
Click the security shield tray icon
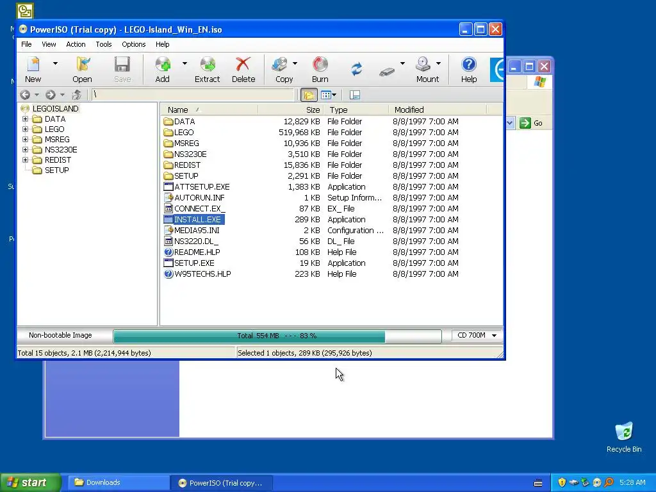click(x=562, y=482)
